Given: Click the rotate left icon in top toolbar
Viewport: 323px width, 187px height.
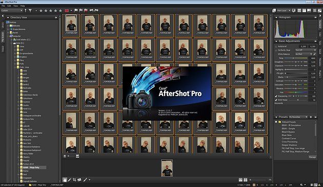Looking at the screenshot, I should pos(91,10).
